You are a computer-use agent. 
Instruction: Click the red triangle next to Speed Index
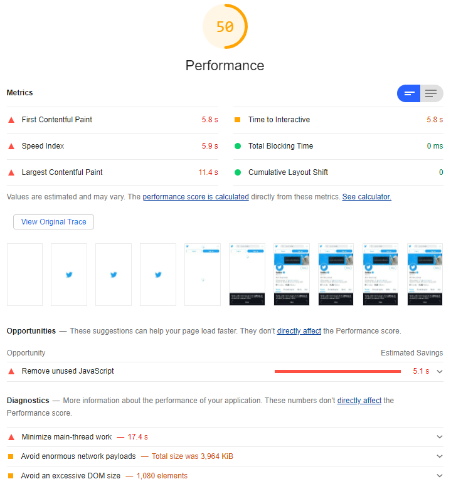coord(11,146)
